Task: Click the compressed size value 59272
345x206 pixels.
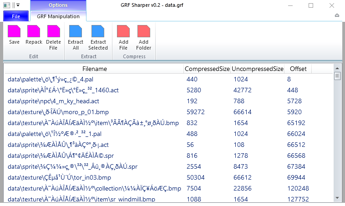Action: (196, 112)
